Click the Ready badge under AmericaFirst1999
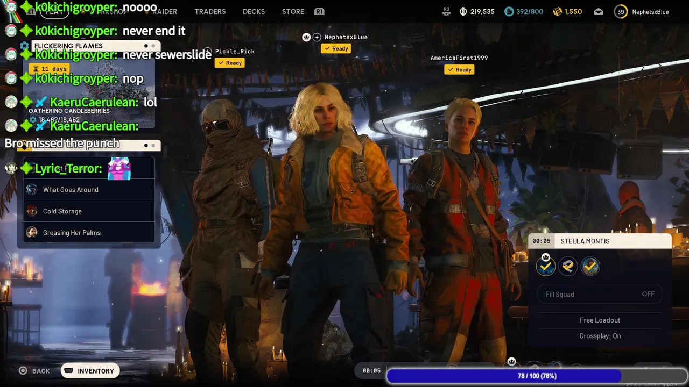This screenshot has width=689, height=387. [459, 69]
